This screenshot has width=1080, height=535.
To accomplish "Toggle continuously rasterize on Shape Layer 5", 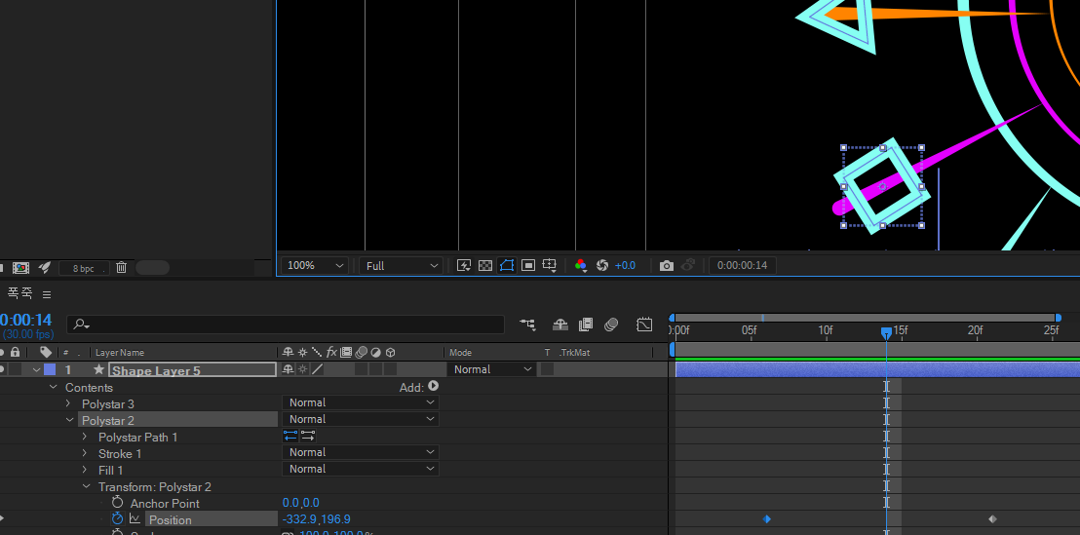I will coord(302,369).
